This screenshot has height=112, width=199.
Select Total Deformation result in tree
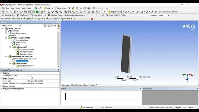26,52
